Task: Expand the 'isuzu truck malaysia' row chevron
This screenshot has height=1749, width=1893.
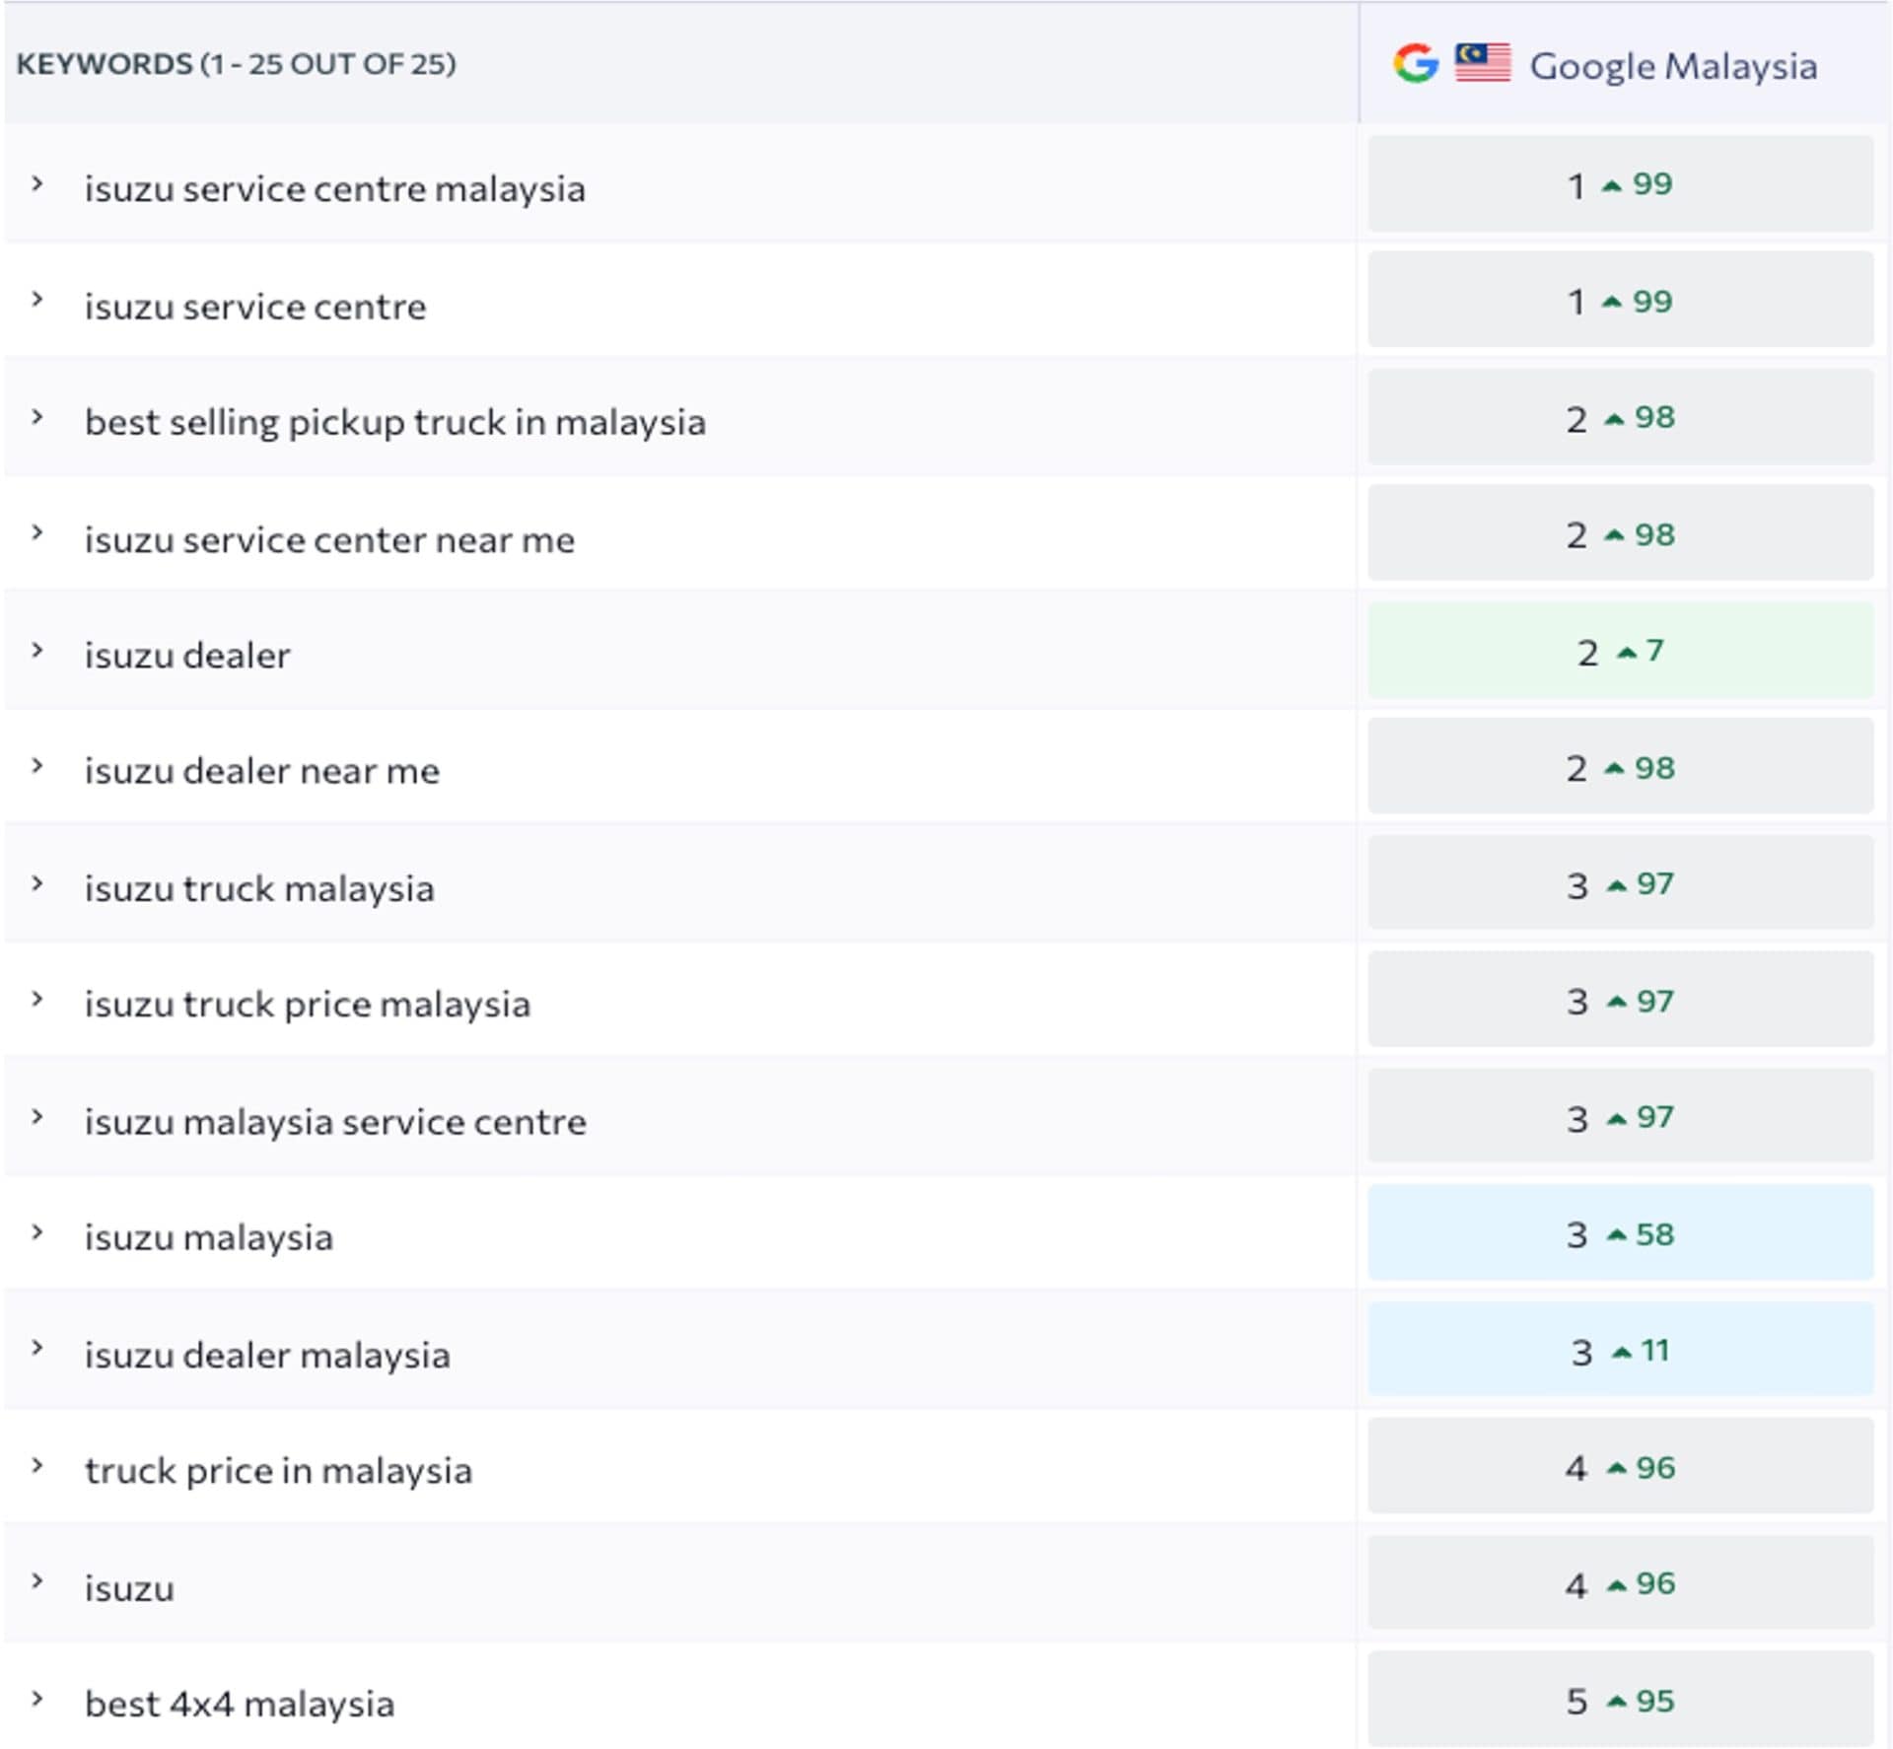Action: coord(37,884)
